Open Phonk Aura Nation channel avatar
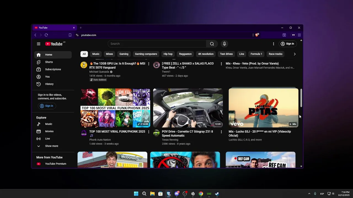The width and height of the screenshot is (353, 198). click(84, 133)
